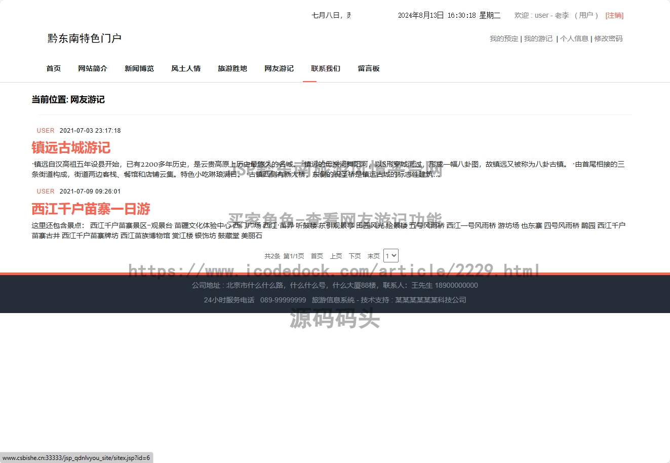This screenshot has width=670, height=463.
Task: Click the 首页 pagination link
Action: coord(317,256)
